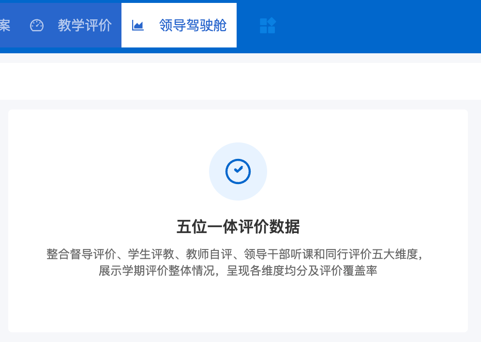Image resolution: width=481 pixels, height=342 pixels.
Task: Click empty blue header area right of grid icon
Action: point(377,26)
